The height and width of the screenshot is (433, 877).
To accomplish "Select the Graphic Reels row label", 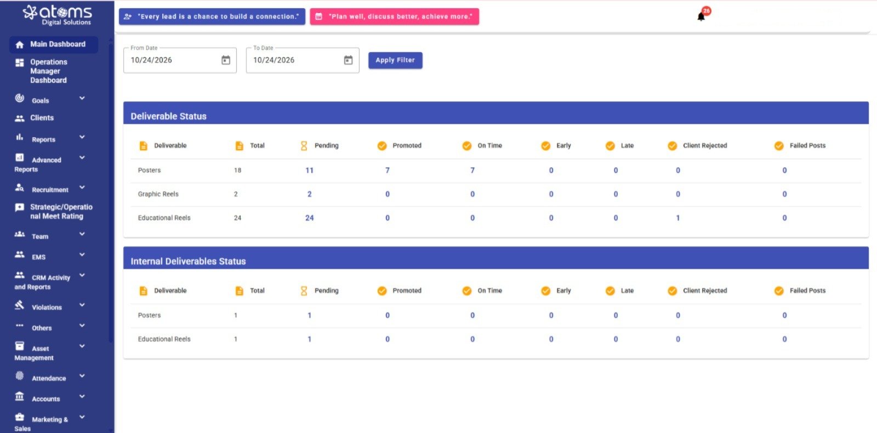I will click(158, 194).
